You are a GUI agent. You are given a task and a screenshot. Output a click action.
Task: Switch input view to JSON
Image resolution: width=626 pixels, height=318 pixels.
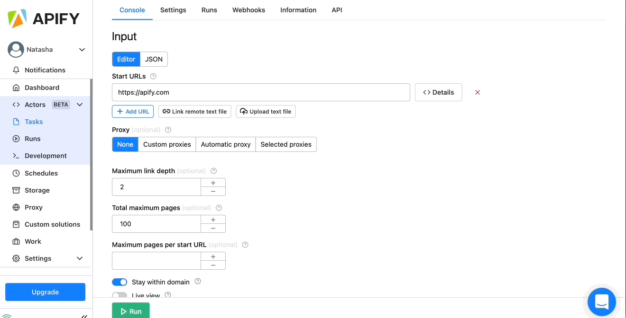[154, 59]
